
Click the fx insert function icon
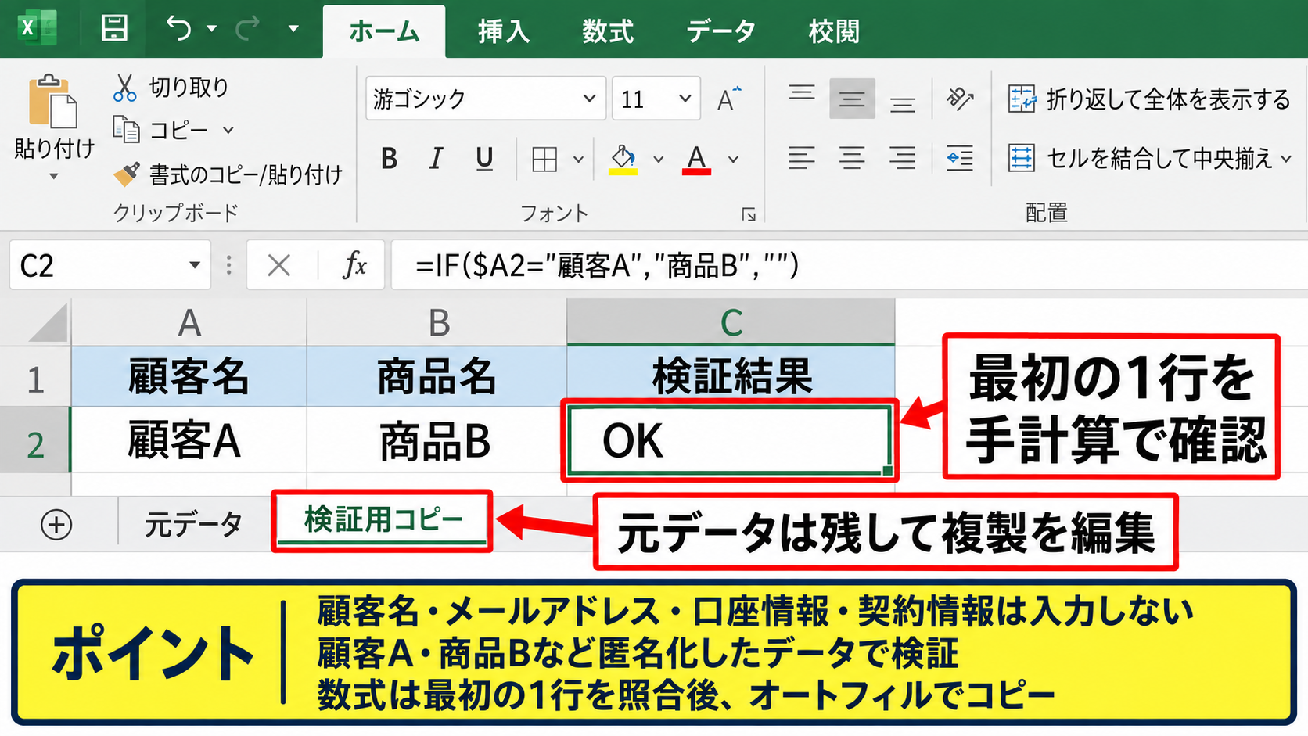354,265
